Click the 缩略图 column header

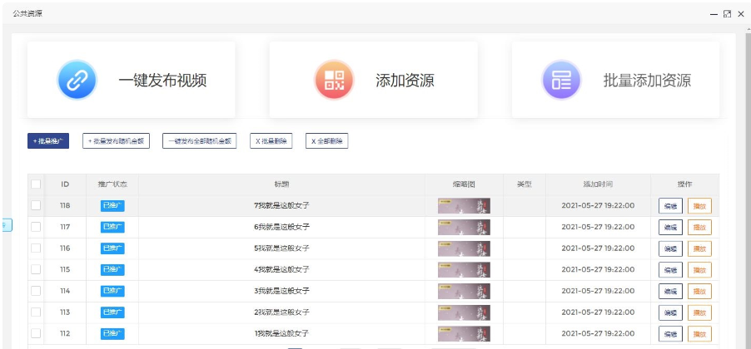coord(464,184)
